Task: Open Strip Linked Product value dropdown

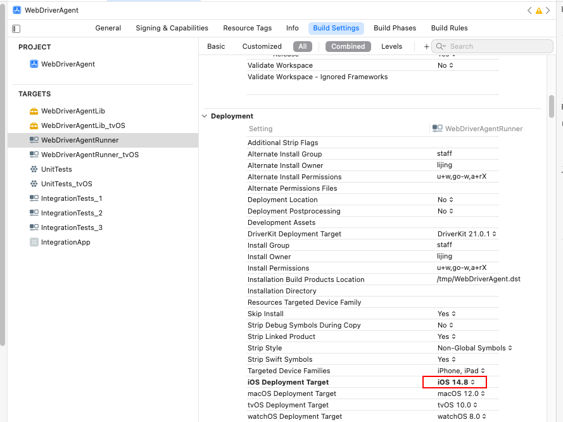Action: pos(446,336)
